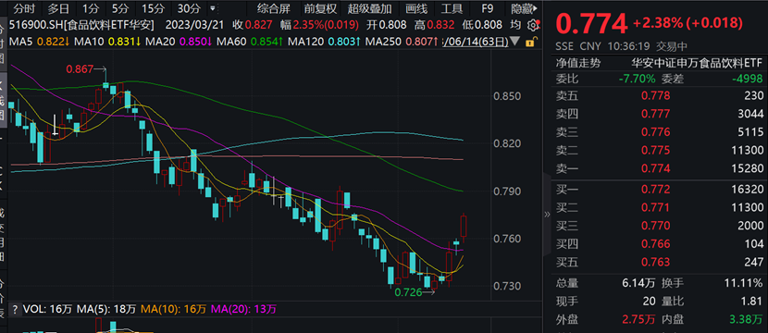768x333 pixels.
Task: Open the 画线 drawing tools
Action: (x=416, y=8)
